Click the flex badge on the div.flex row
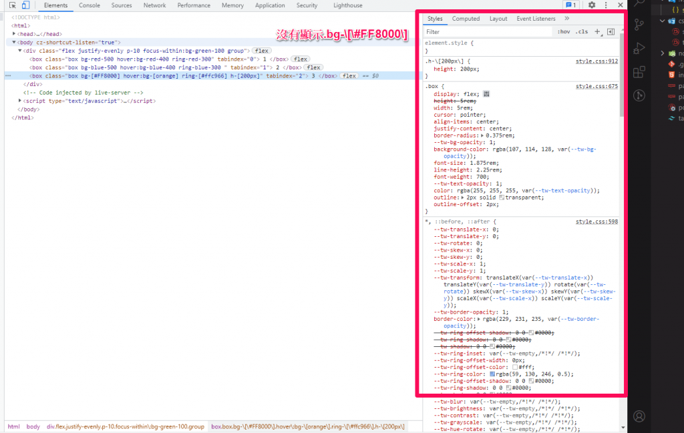Image resolution: width=684 pixels, height=433 pixels. pos(261,51)
